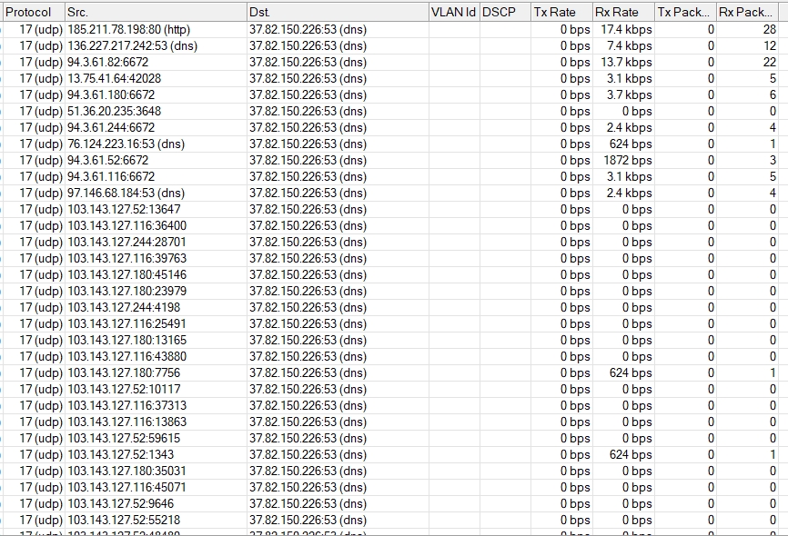Screen dimensions: 788x536
Task: Select row with source 136.227.217.242:53 (dns)
Action: click(x=132, y=46)
